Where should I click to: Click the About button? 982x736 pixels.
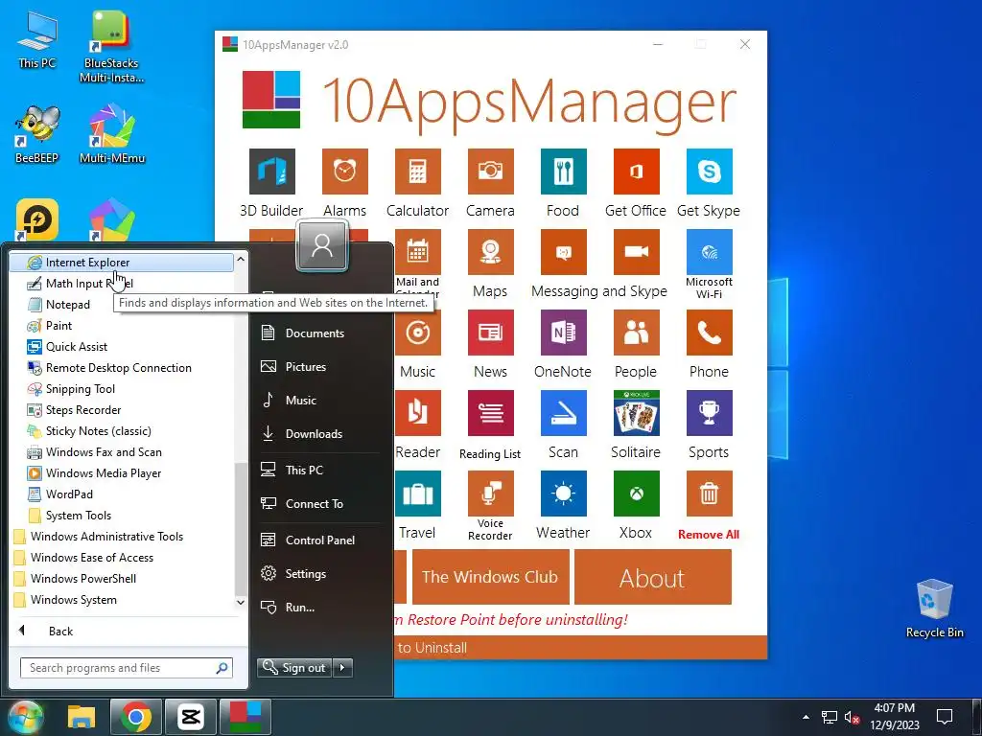(652, 576)
